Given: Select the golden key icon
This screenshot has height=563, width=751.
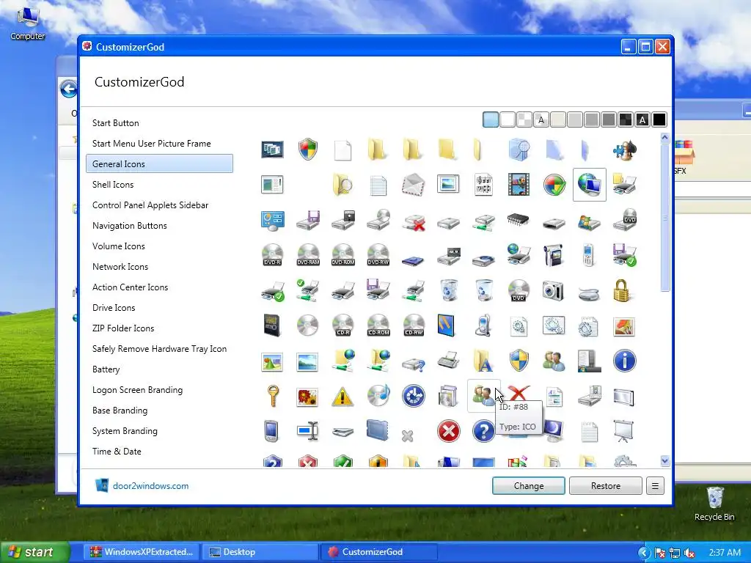Looking at the screenshot, I should [273, 396].
